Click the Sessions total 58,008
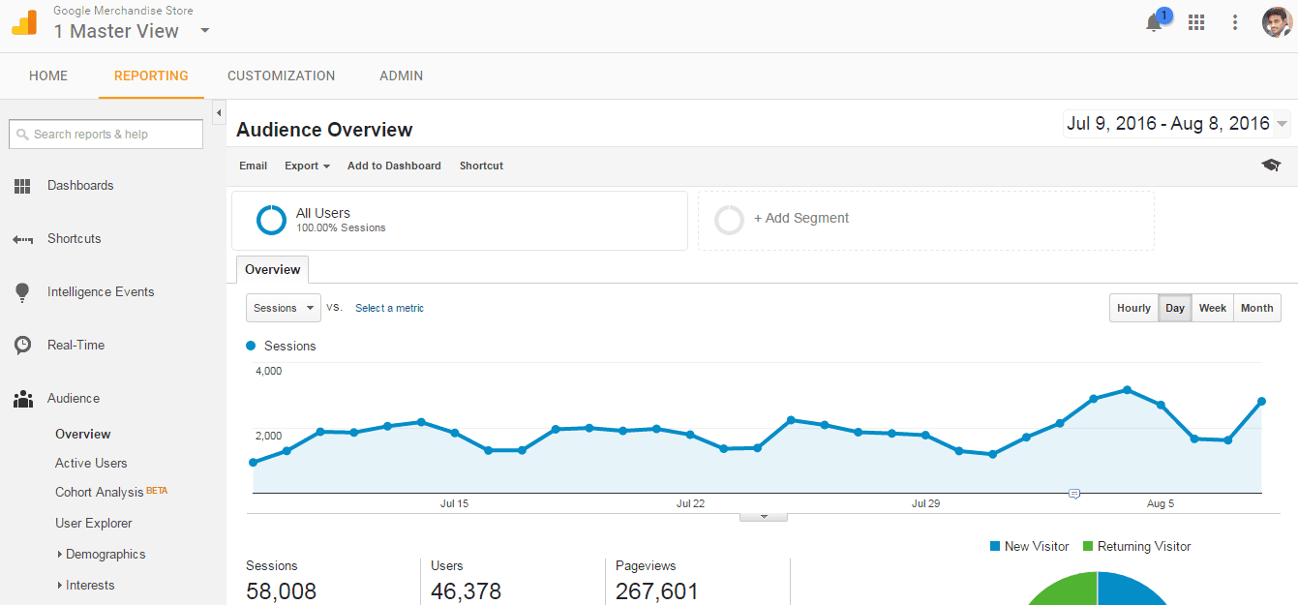Screen dimensions: 1298x605 [282, 591]
